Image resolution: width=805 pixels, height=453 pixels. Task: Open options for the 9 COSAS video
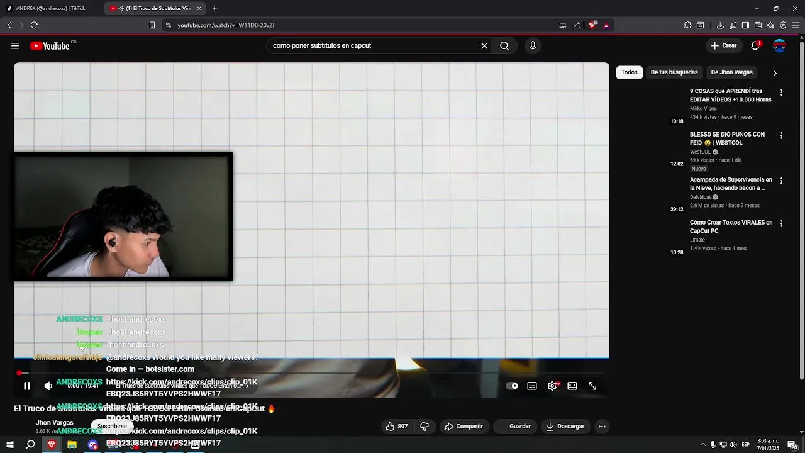click(781, 92)
